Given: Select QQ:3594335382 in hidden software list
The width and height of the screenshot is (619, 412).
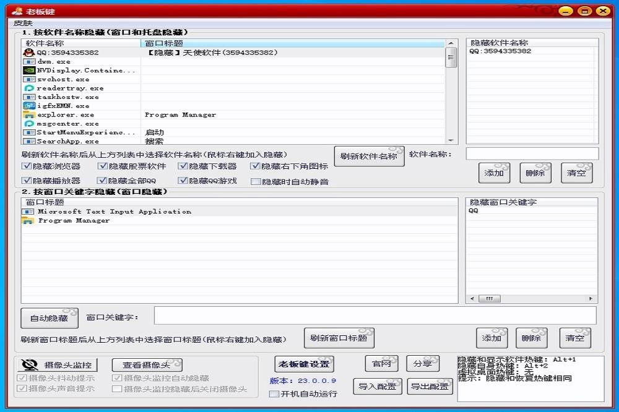Looking at the screenshot, I should pos(500,51).
